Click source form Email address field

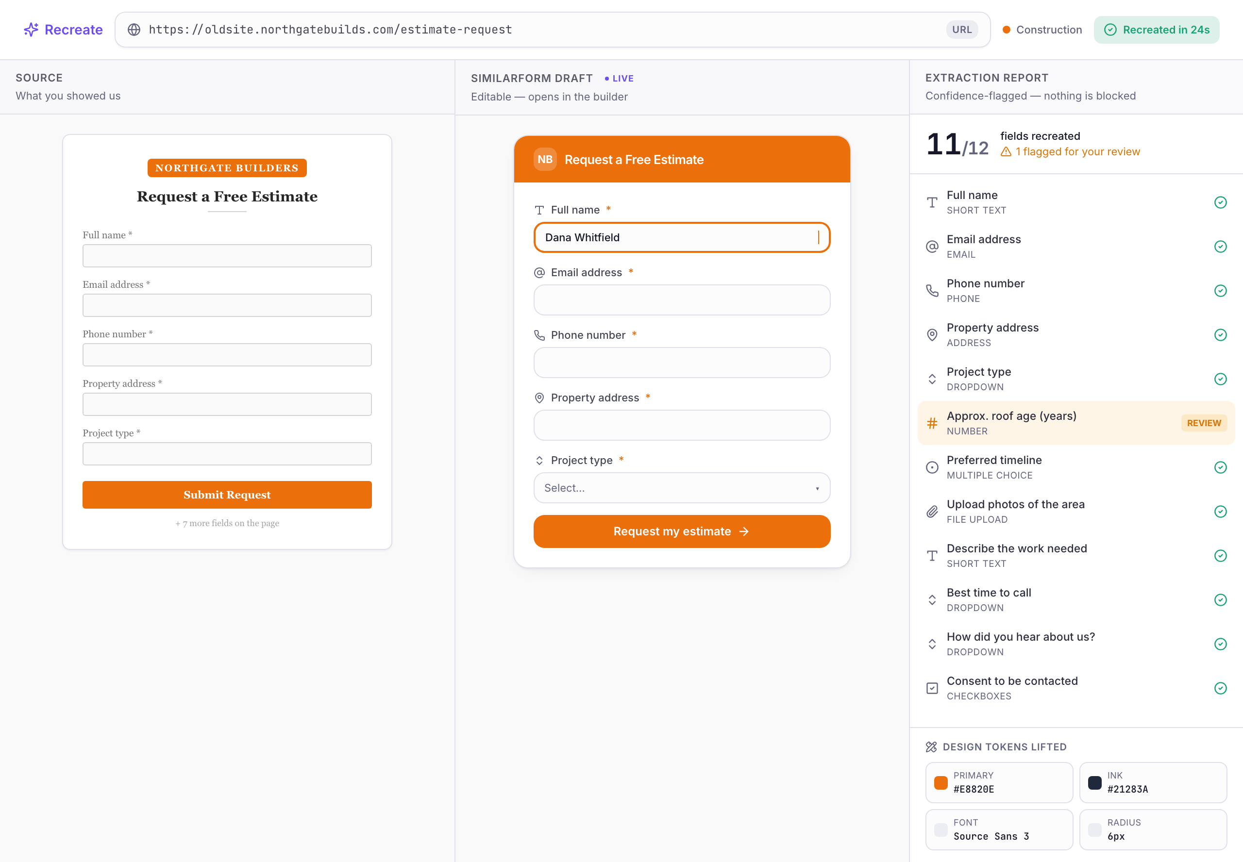click(x=227, y=305)
